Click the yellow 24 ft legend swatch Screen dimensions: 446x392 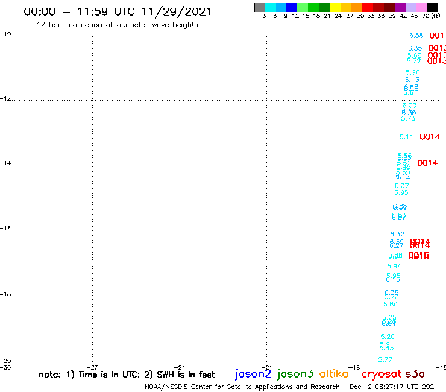pyautogui.click(x=335, y=7)
